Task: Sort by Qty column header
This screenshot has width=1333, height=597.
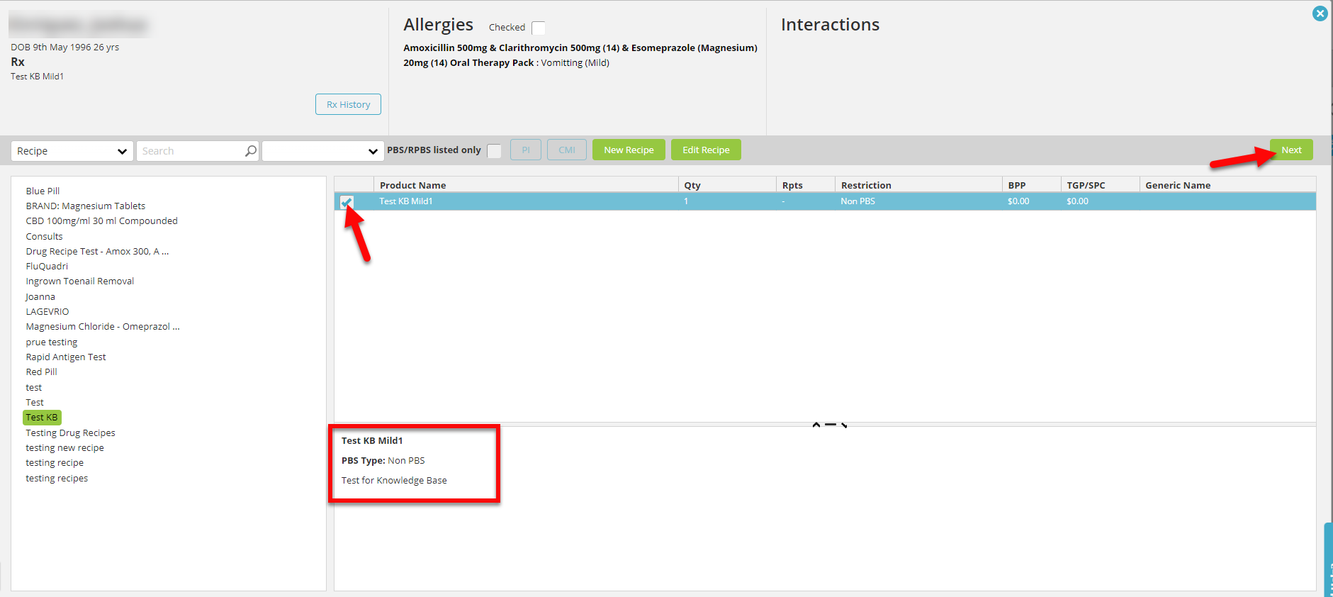Action: (x=727, y=185)
